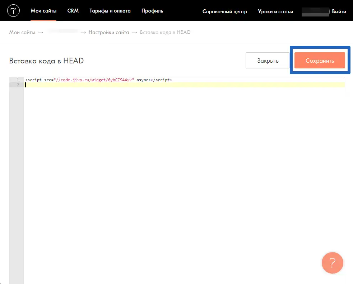Open the CRM section

pyautogui.click(x=73, y=11)
